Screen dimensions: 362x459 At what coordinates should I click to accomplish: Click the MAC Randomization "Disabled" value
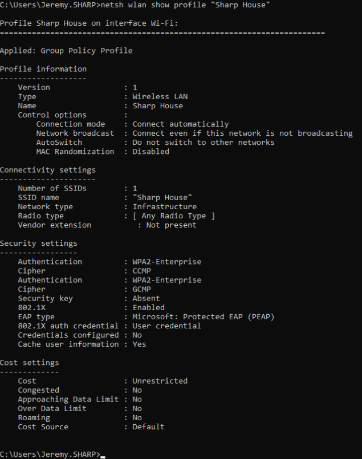pos(151,151)
